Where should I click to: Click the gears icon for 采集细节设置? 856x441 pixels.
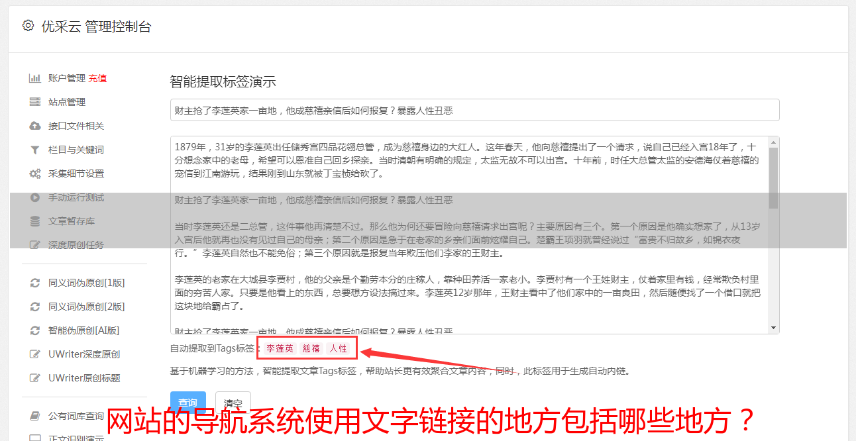tap(35, 173)
